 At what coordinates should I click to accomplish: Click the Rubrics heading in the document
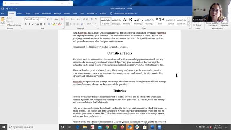coord(119,91)
